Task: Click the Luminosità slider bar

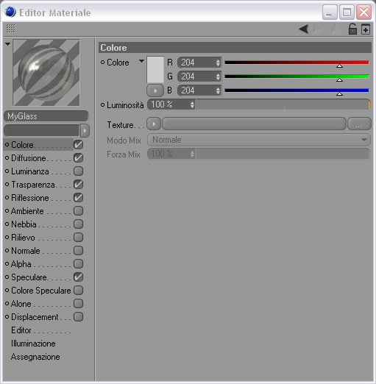Action: pos(283,105)
